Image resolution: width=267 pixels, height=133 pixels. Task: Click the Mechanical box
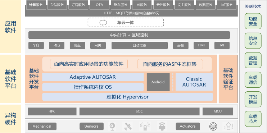pyautogui.click(x=42, y=127)
